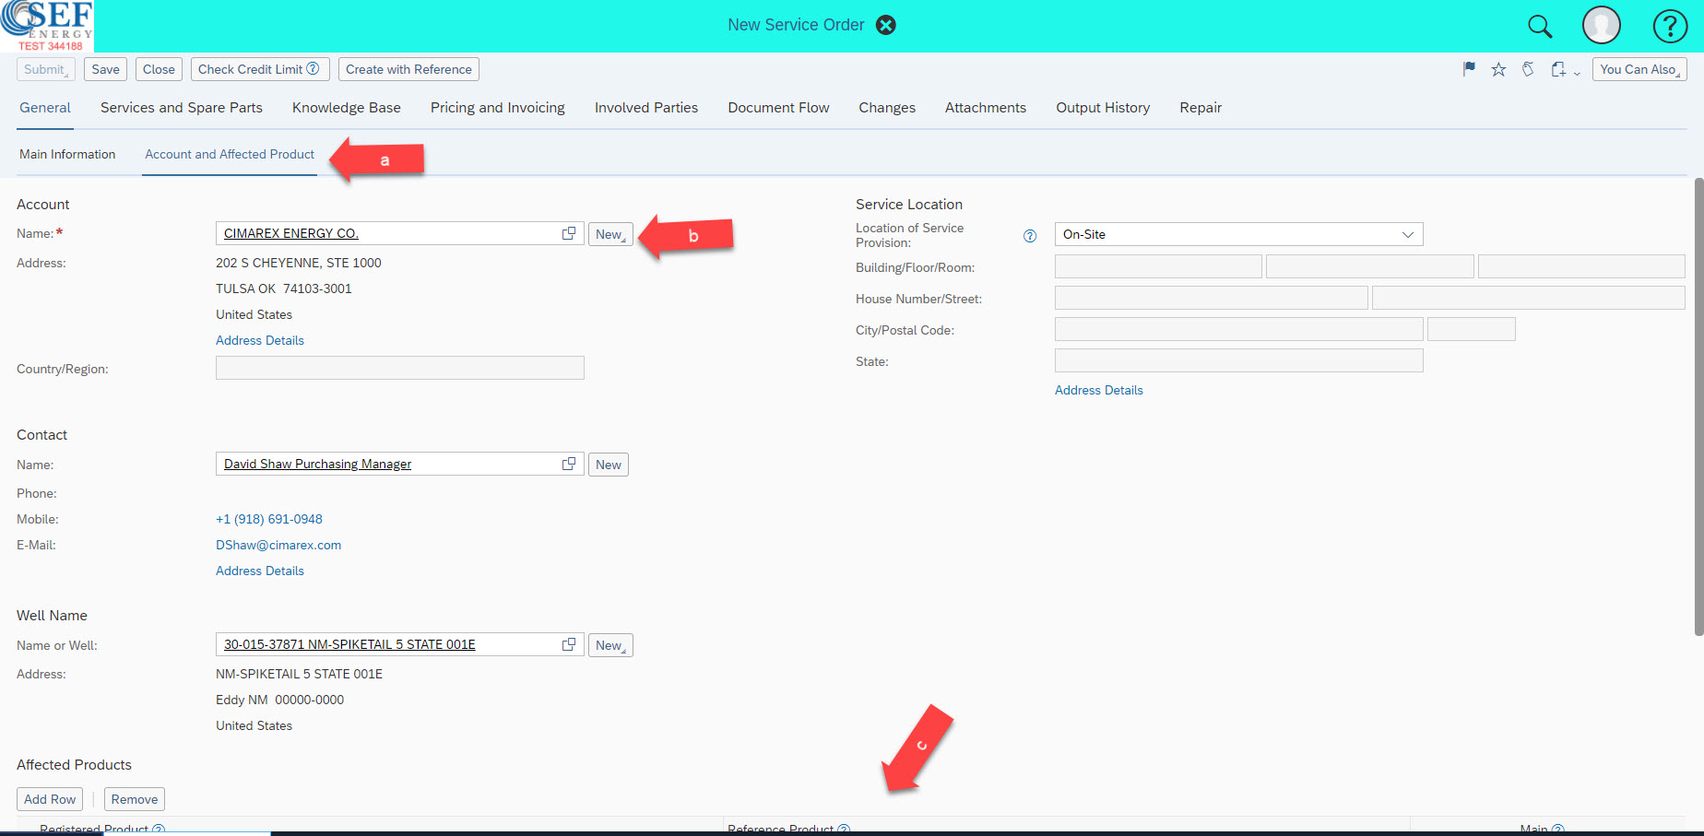Click first House Number/Street input field
This screenshot has height=836, width=1704.
(1212, 298)
